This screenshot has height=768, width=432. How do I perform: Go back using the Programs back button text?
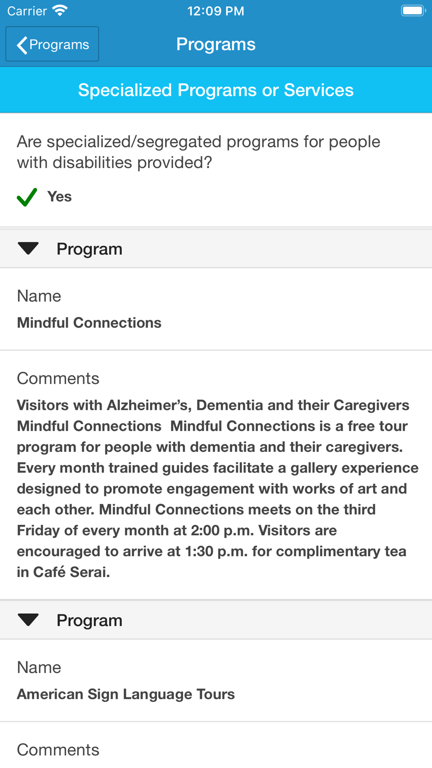(x=59, y=44)
